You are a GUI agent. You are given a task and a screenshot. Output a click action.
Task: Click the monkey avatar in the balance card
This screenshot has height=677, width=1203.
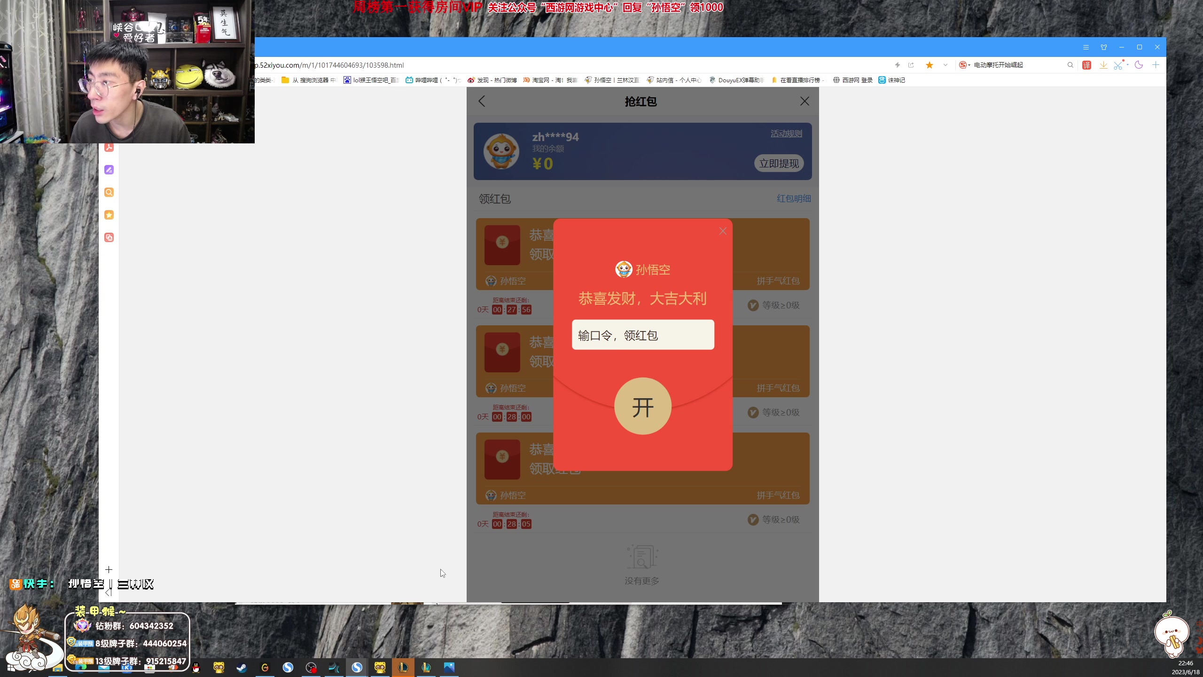pyautogui.click(x=501, y=151)
